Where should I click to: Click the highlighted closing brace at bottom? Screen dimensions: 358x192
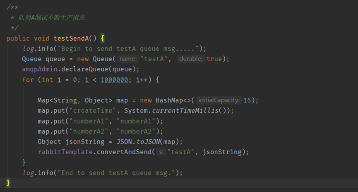tap(8, 183)
